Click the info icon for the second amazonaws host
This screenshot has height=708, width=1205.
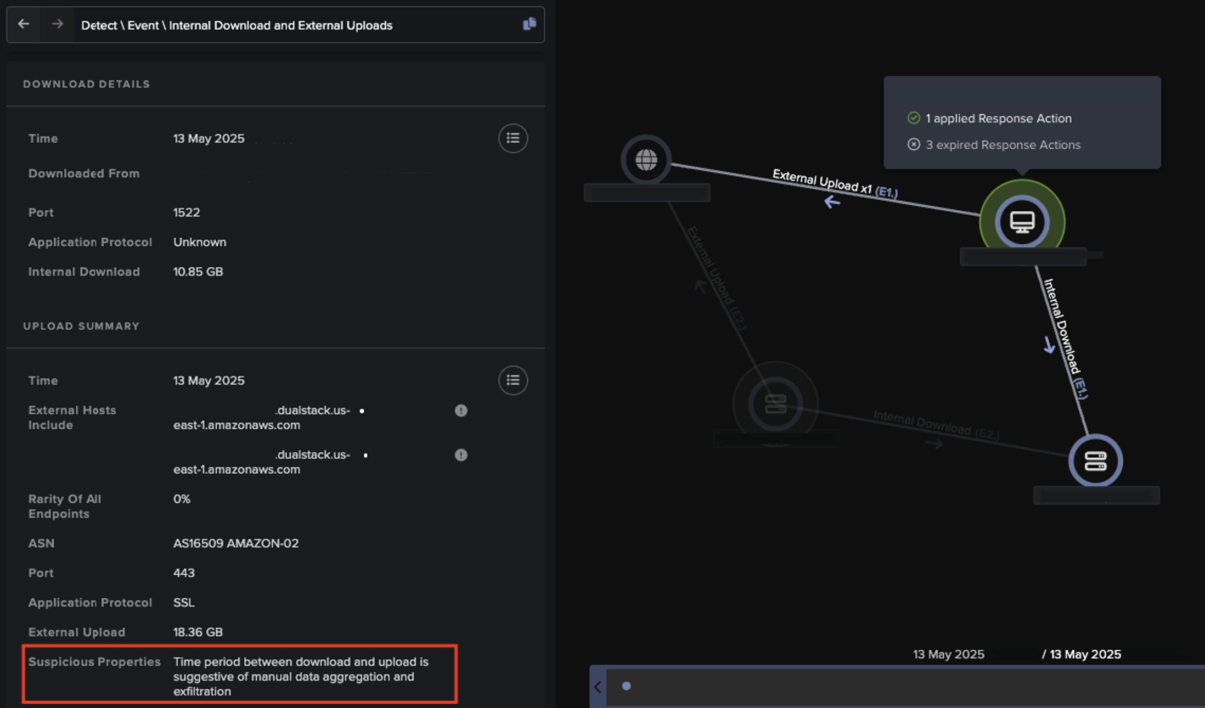coord(461,455)
